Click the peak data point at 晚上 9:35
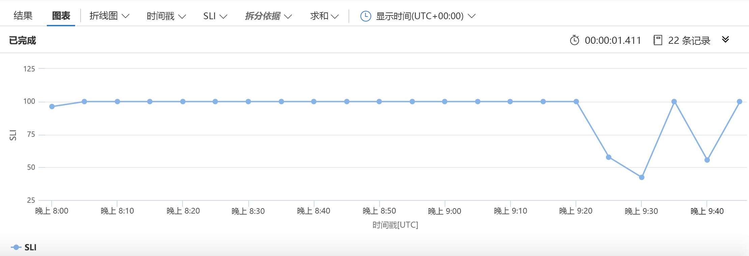749x256 pixels. pos(674,101)
